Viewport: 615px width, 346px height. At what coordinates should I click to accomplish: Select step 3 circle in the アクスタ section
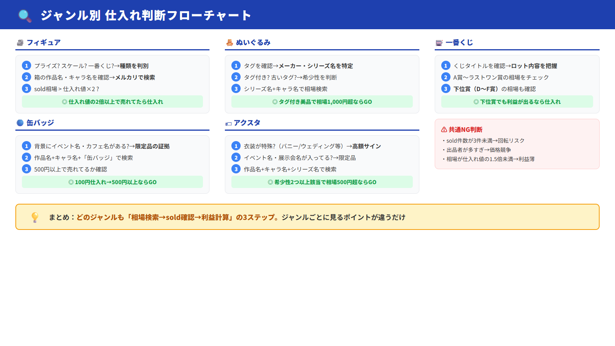tap(236, 169)
